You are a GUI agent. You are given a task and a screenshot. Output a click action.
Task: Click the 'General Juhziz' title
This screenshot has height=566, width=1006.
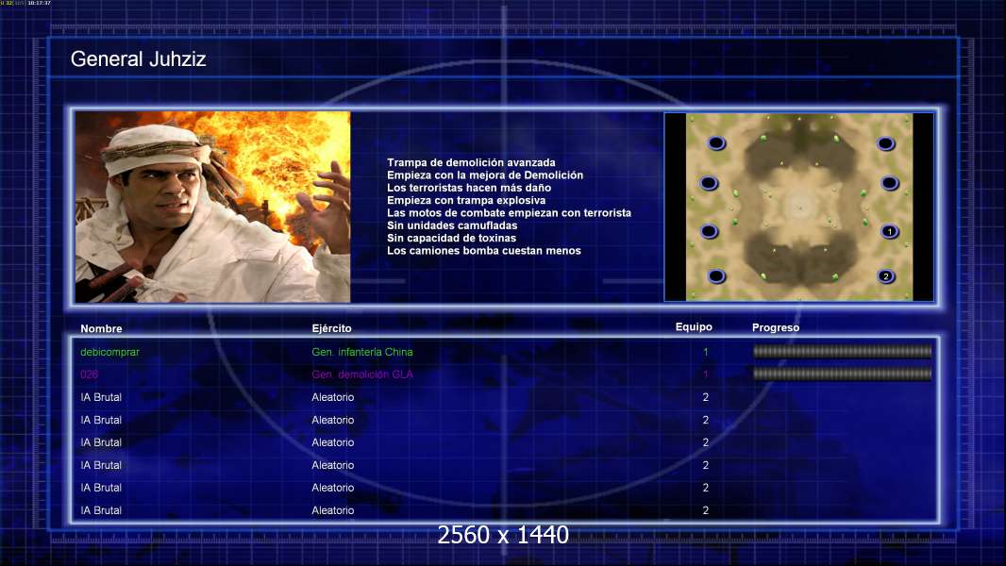[138, 59]
